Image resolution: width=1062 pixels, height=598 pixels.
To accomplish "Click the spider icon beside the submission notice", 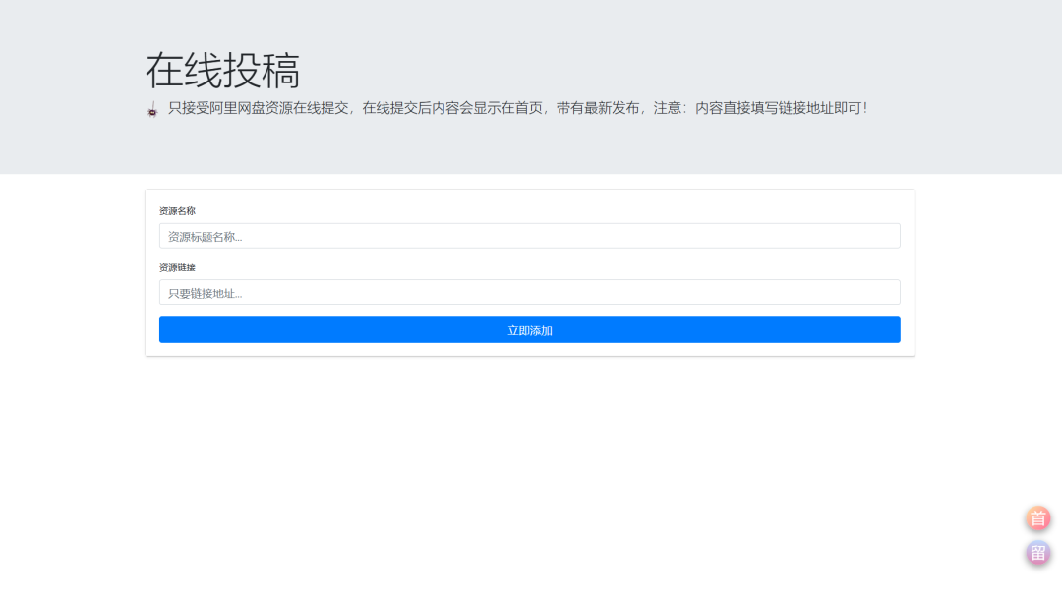I will point(151,110).
